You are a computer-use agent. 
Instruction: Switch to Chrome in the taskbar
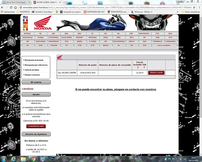point(33,159)
